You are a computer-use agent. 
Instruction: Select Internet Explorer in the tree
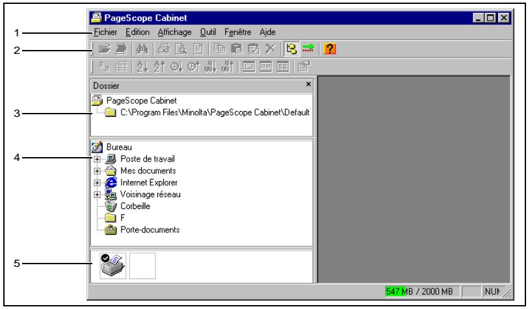(149, 182)
